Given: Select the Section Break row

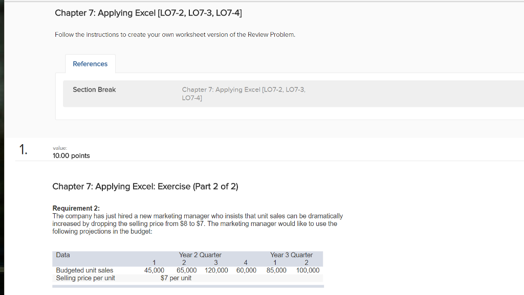Looking at the screenshot, I should click(x=94, y=89).
